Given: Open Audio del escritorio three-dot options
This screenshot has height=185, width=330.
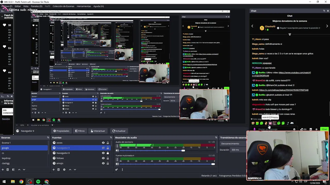Looking at the screenshot, I should point(117,146).
